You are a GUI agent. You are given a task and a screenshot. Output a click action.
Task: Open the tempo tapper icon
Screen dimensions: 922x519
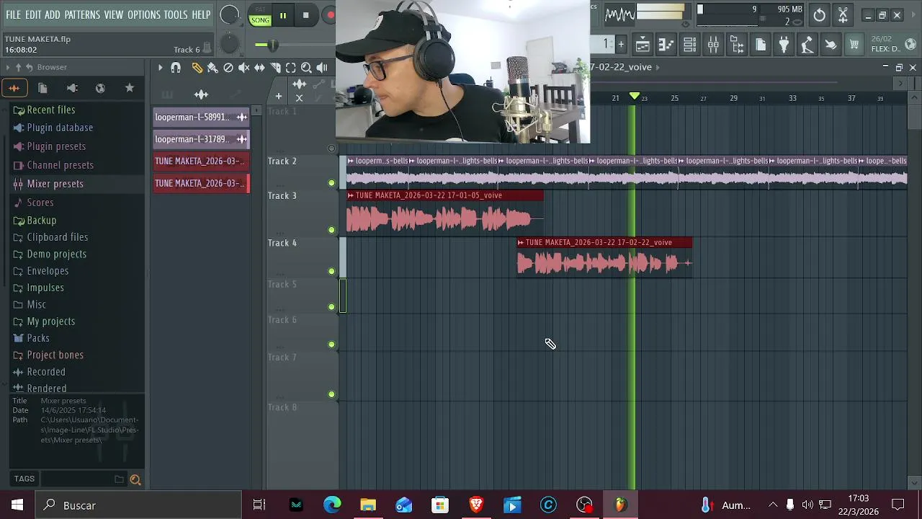[x=807, y=45]
